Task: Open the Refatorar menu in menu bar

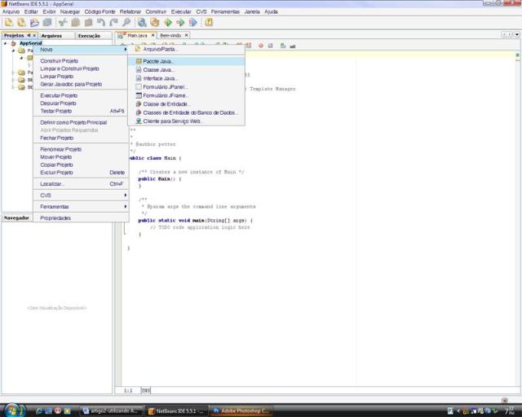Action: [130, 11]
